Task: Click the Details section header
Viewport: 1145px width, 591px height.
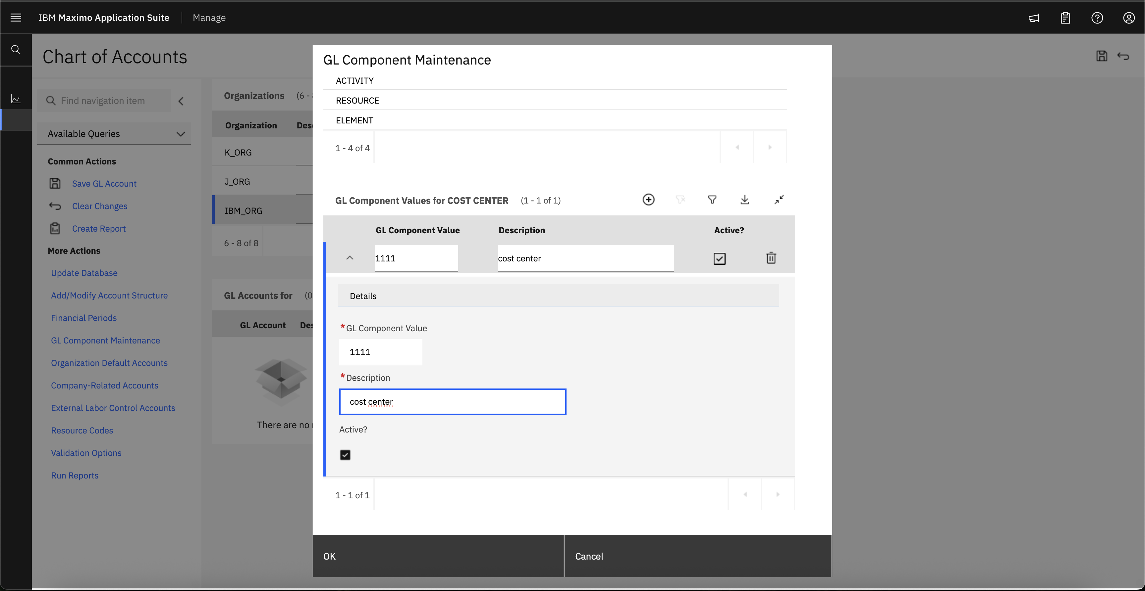Action: click(558, 296)
